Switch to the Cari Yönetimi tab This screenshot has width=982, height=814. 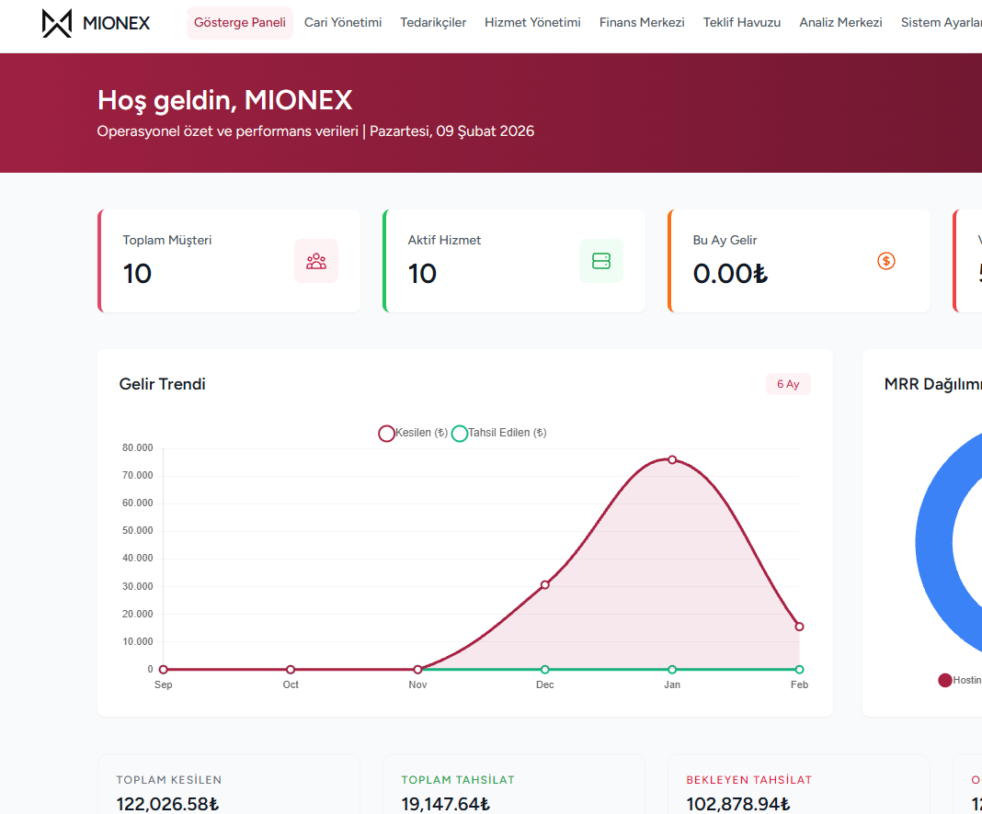[x=342, y=22]
